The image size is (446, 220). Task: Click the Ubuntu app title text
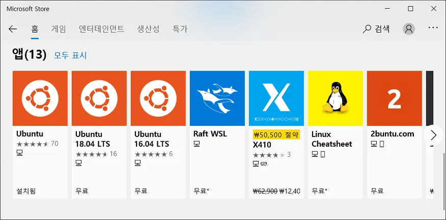tap(30, 134)
